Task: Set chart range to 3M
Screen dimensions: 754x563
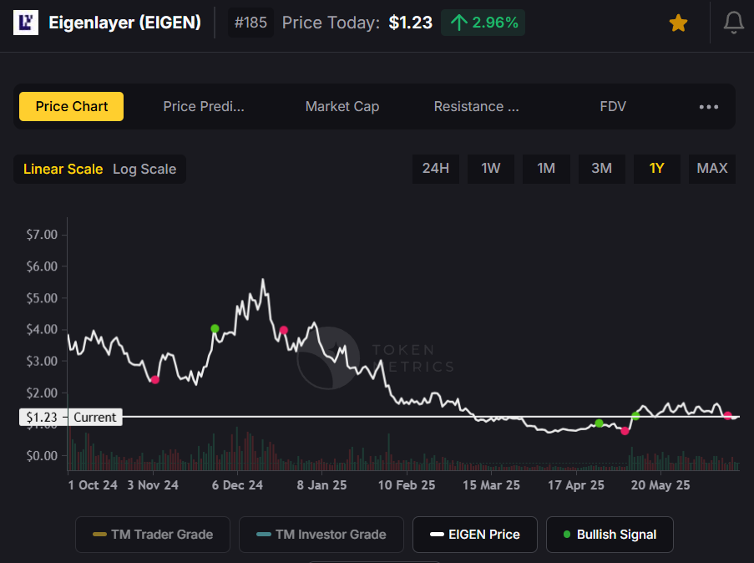Action: click(601, 169)
